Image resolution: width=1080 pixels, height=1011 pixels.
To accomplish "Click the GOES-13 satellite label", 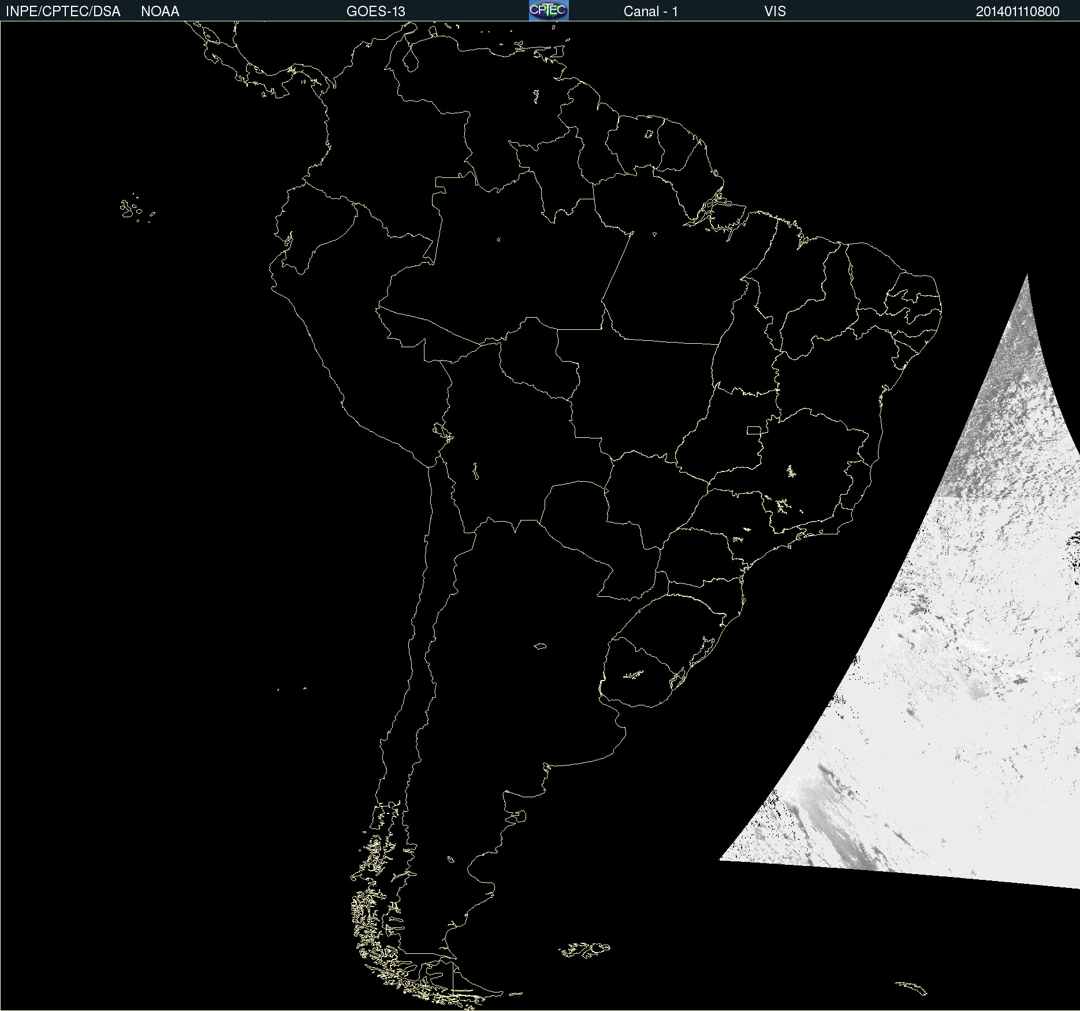I will [375, 12].
